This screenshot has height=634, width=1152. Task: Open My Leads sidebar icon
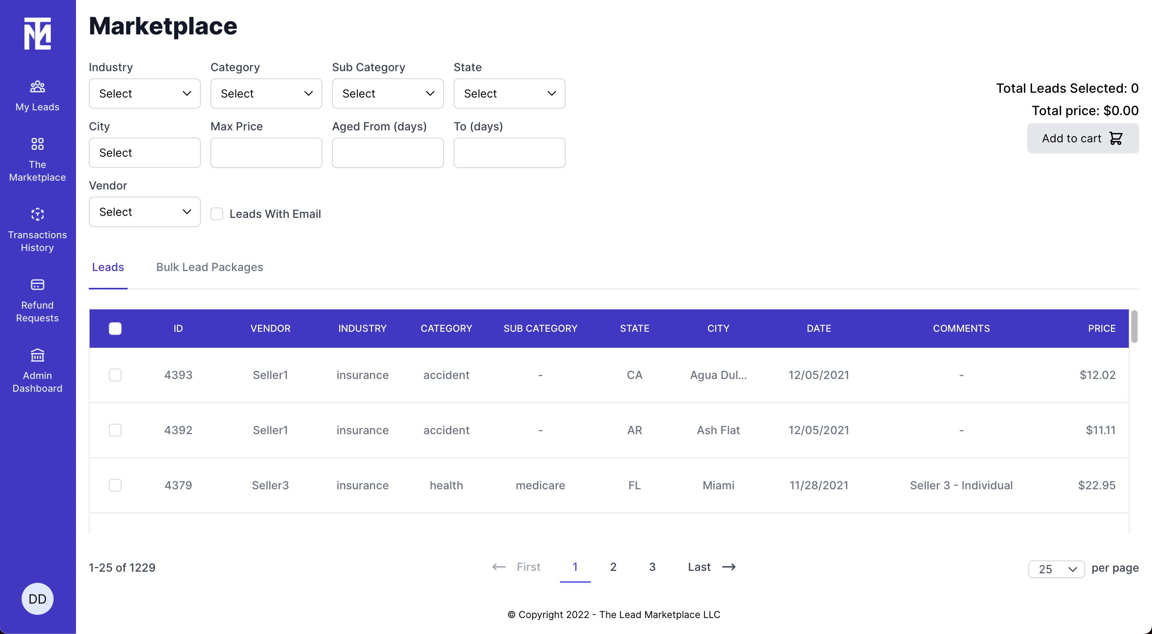[37, 86]
